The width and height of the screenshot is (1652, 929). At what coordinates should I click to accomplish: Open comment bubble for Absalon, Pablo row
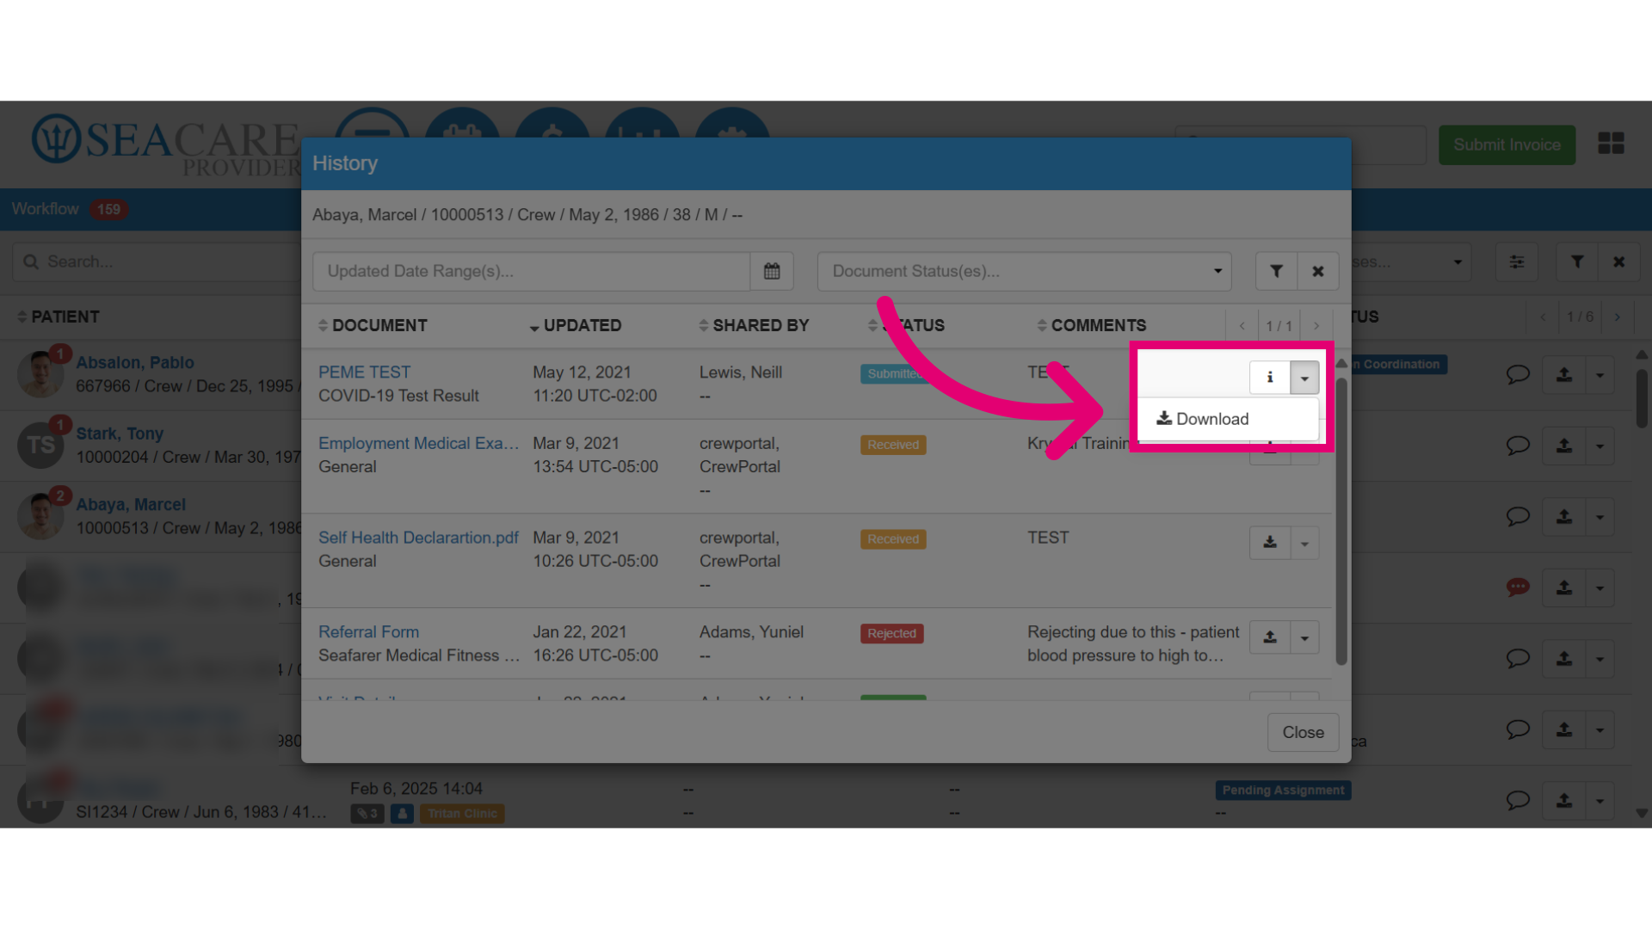click(1518, 374)
